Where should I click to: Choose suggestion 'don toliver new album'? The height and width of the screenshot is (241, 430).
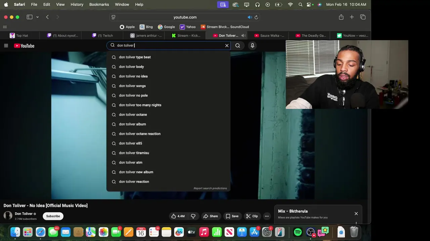pos(168,172)
